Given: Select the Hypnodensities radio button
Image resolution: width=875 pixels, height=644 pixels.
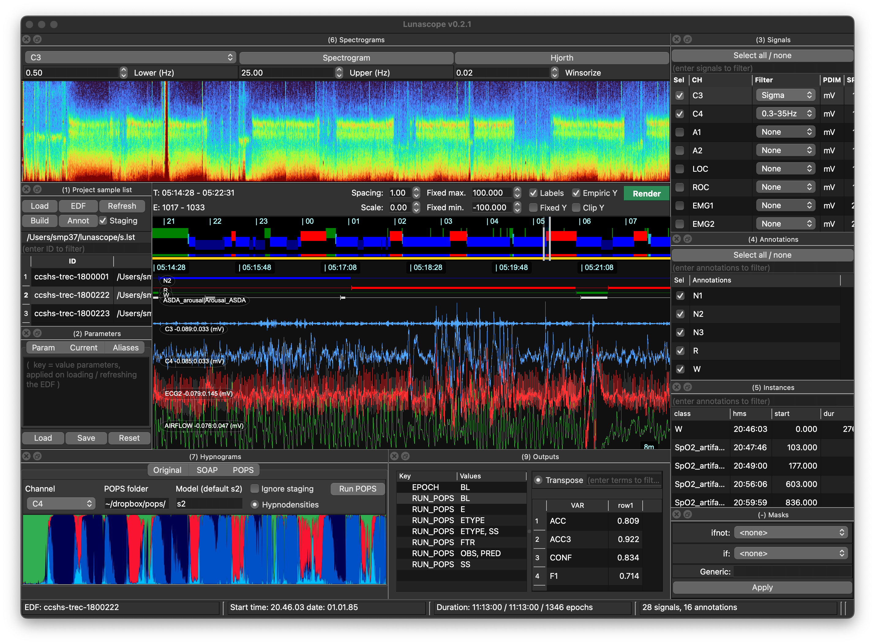Looking at the screenshot, I should click(x=255, y=504).
